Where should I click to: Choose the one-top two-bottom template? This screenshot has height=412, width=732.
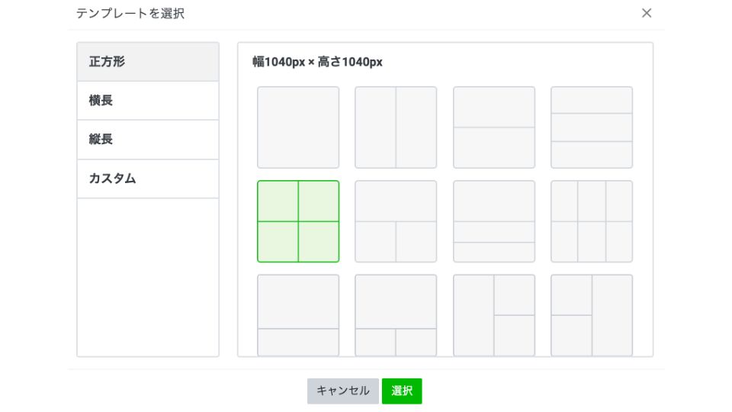point(396,221)
